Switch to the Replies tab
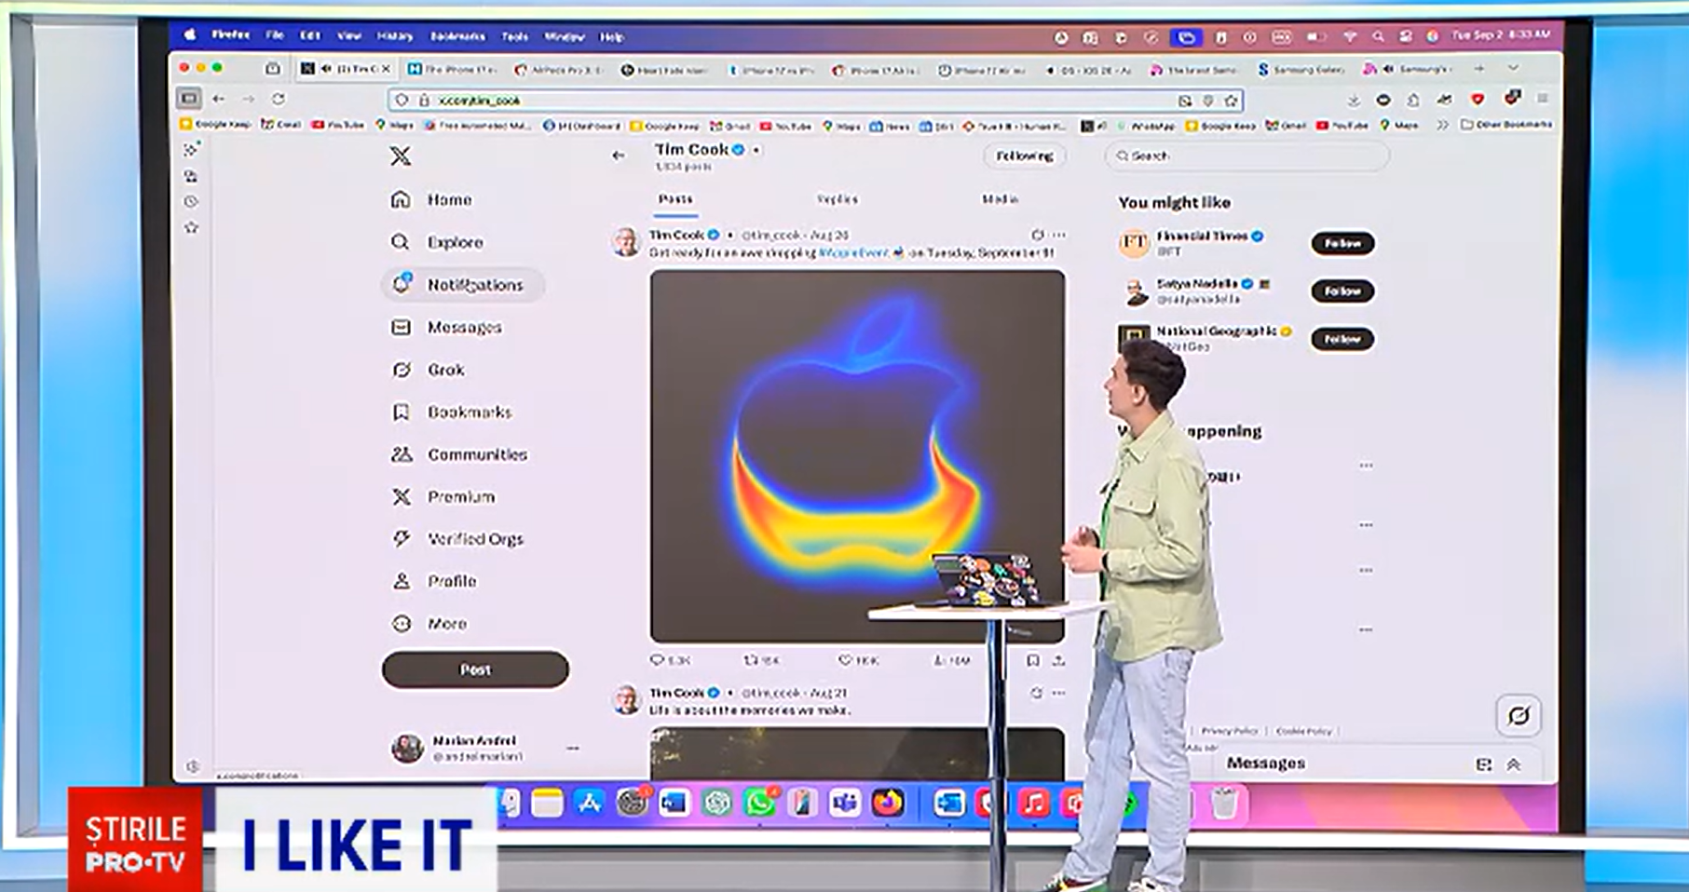Image resolution: width=1689 pixels, height=892 pixels. click(837, 199)
